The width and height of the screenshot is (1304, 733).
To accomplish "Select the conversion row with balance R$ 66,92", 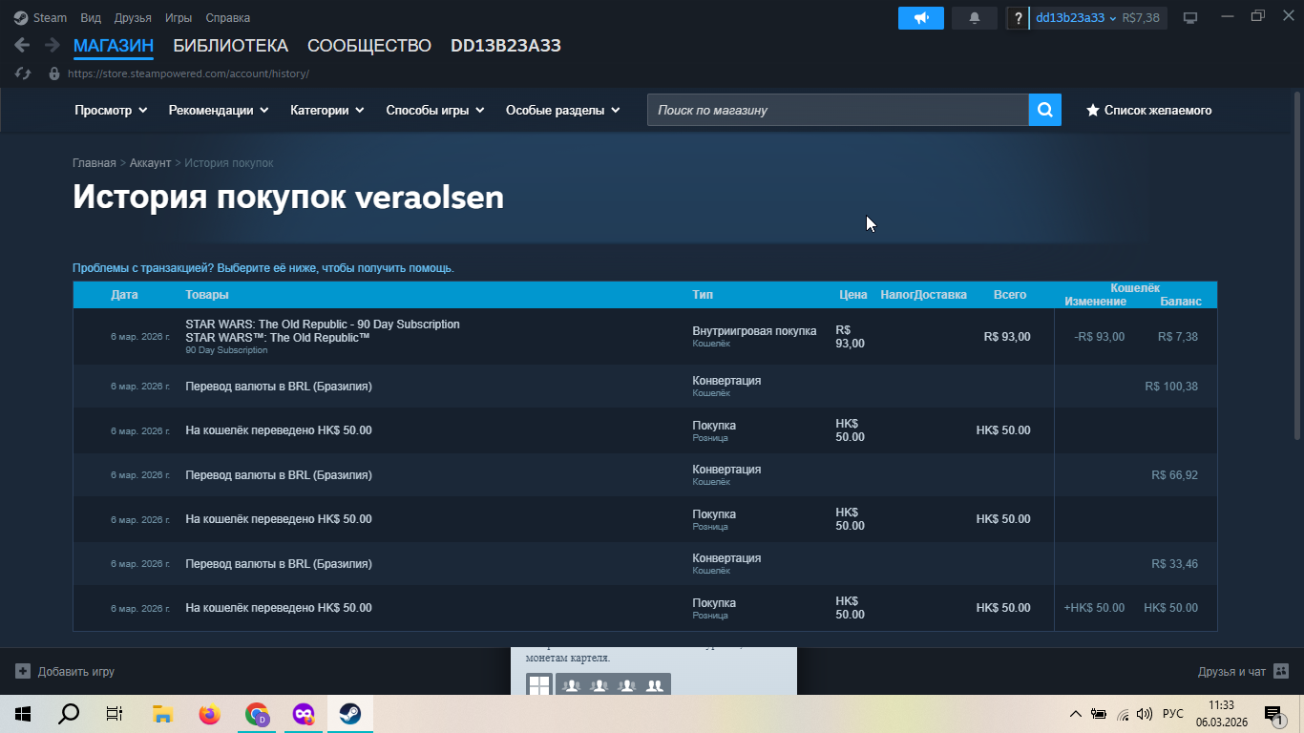I will tap(645, 475).
